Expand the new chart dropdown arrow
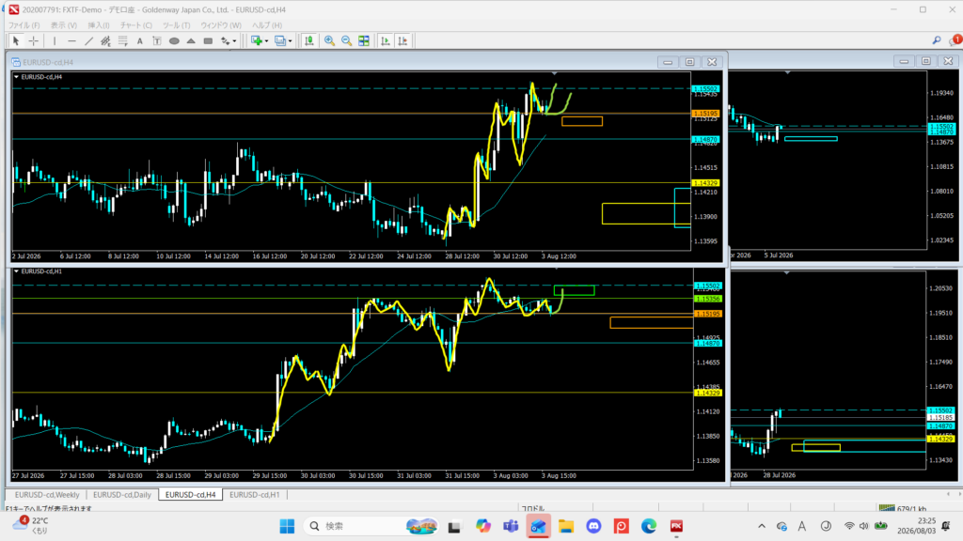Image resolution: width=963 pixels, height=541 pixels. tap(266, 41)
